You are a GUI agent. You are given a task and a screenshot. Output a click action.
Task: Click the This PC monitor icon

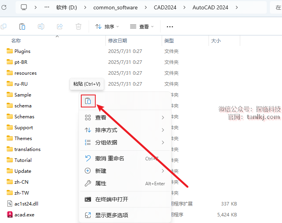[24, 7]
